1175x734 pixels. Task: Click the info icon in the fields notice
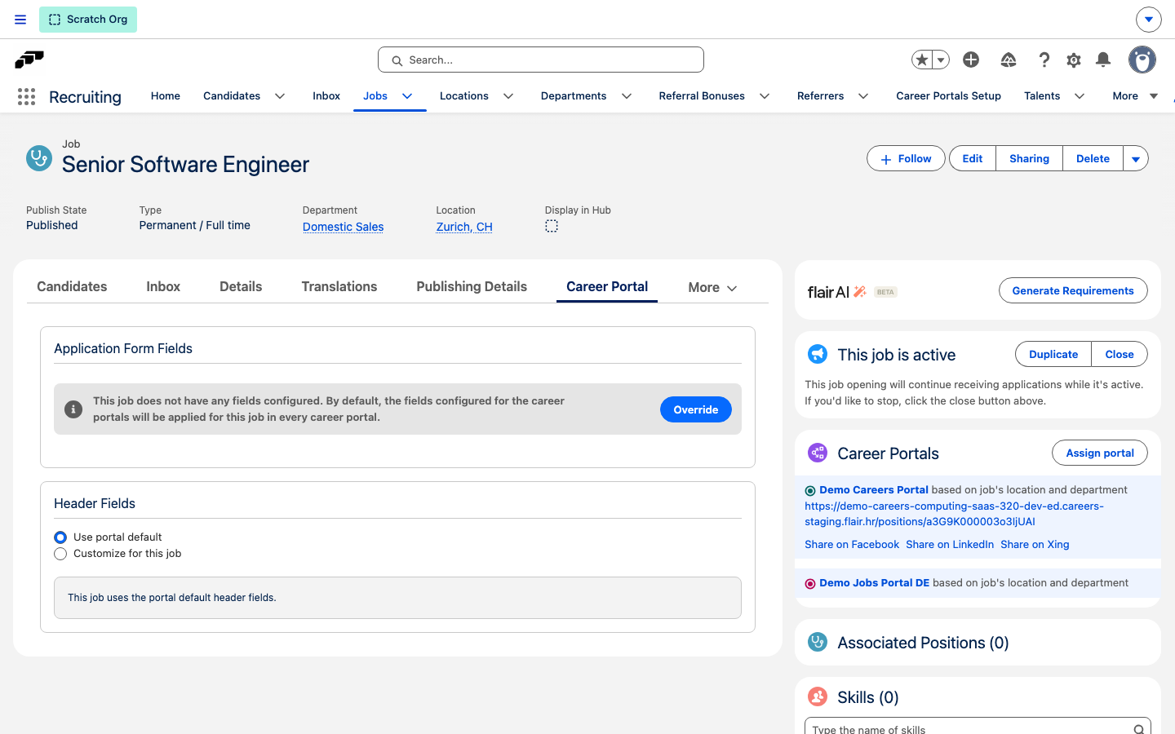click(x=73, y=409)
